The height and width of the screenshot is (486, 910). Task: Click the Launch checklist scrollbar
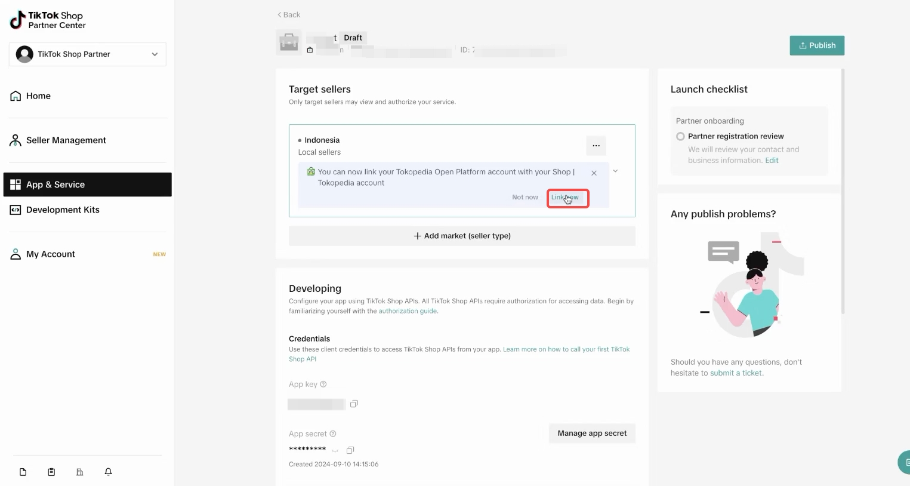click(843, 191)
